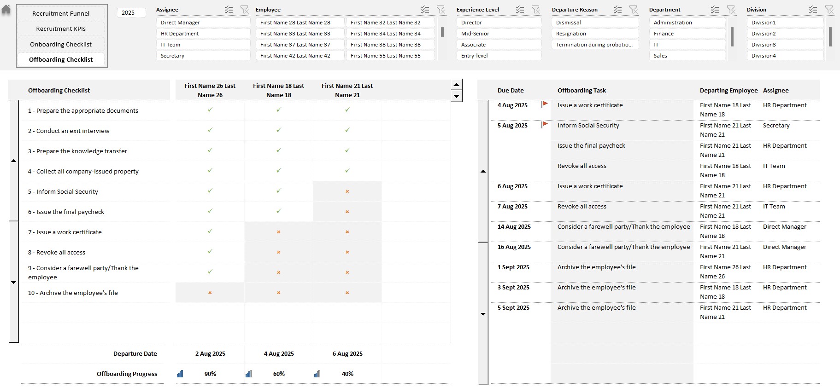Click the progress bar icon beside 90%
The image size is (840, 387).
click(180, 374)
